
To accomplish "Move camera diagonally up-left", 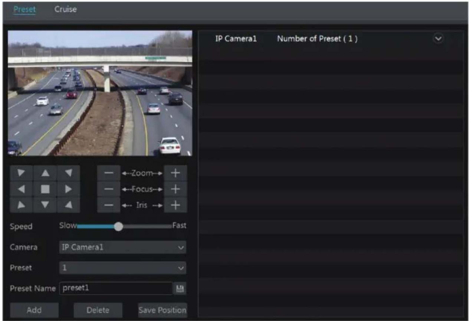I will [21, 173].
